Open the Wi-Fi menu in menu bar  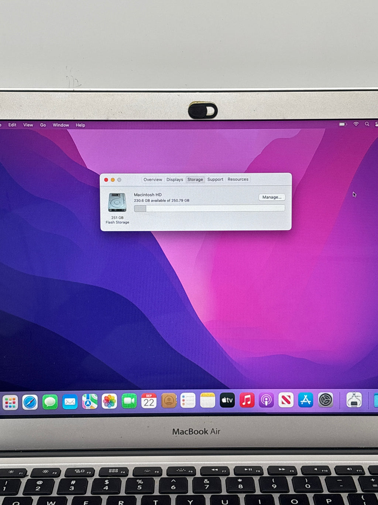pyautogui.click(x=356, y=124)
